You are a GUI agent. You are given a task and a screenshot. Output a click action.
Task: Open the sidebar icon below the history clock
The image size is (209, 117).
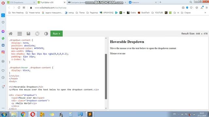tap(3, 87)
